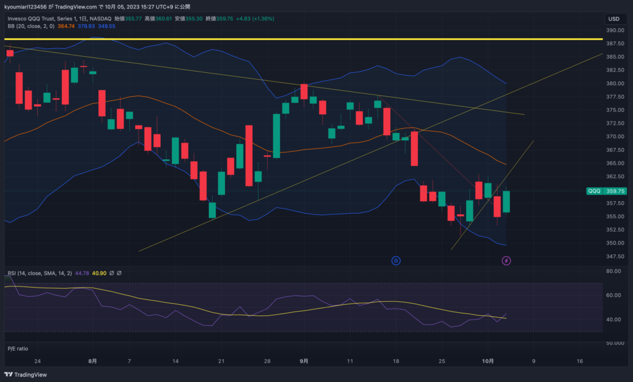Click the 40.00 RSI axis label

click(614, 320)
